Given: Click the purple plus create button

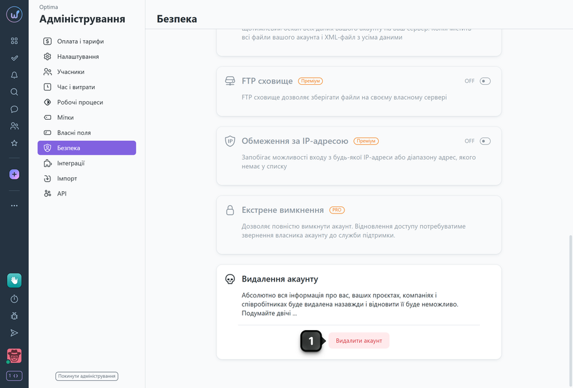Looking at the screenshot, I should tap(14, 174).
